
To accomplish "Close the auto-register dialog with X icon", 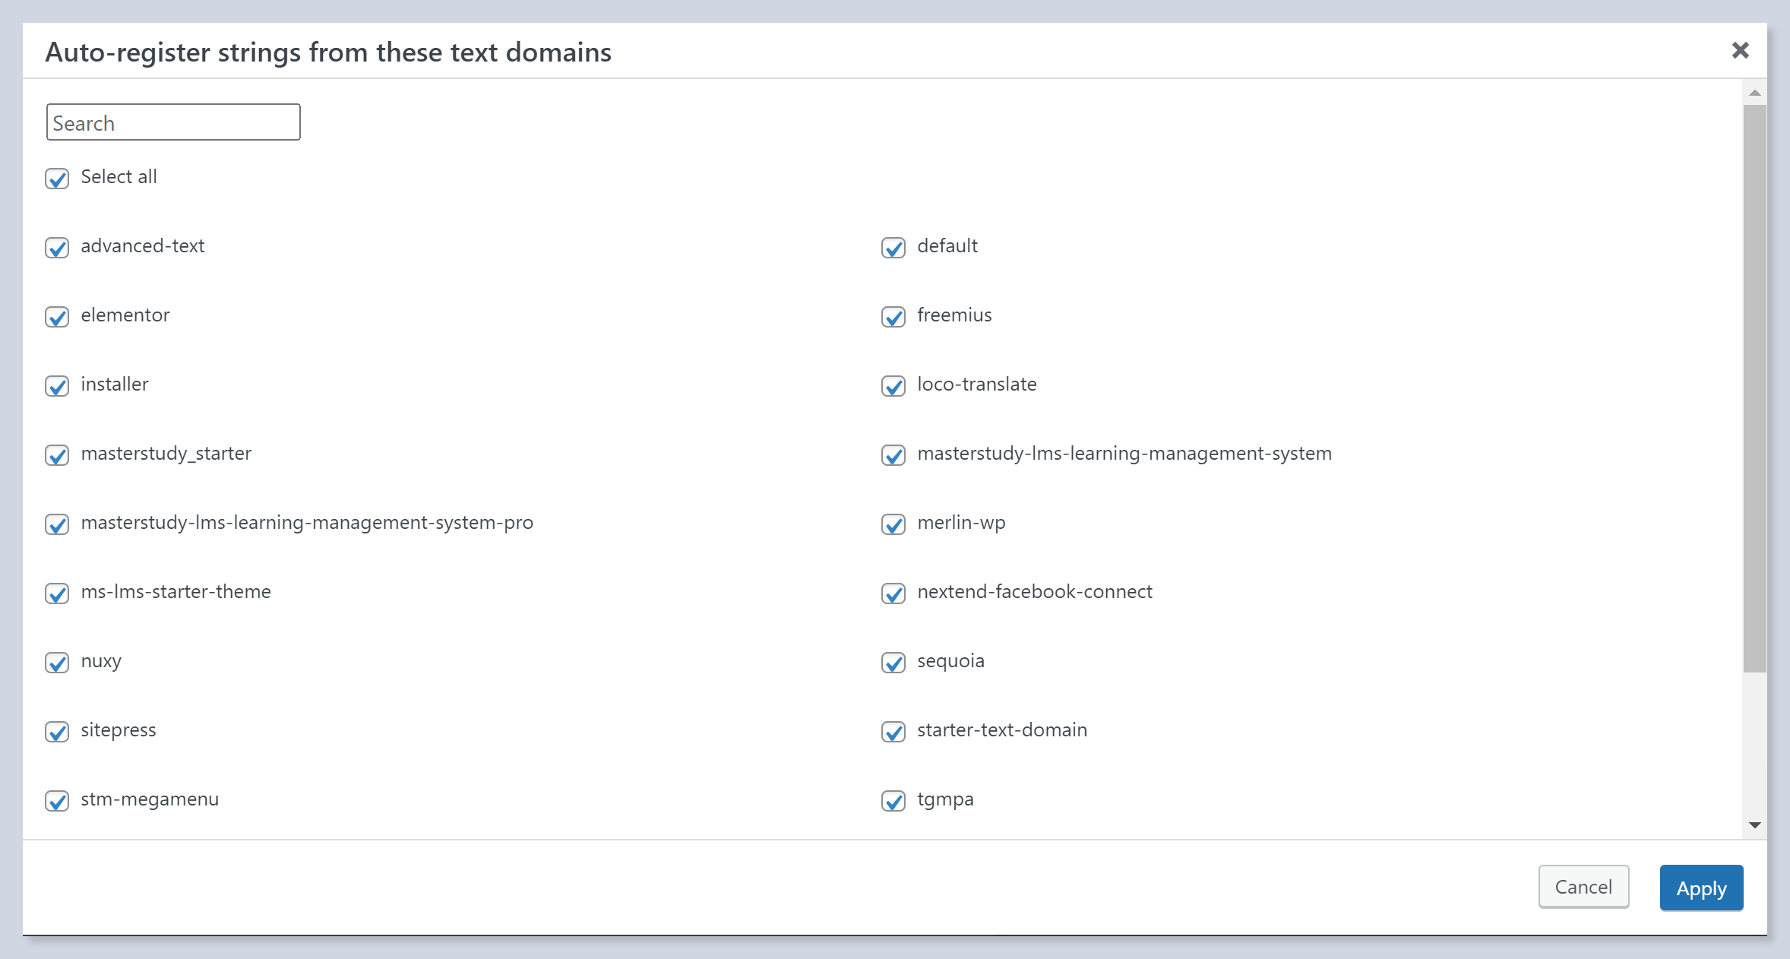I will (1740, 51).
